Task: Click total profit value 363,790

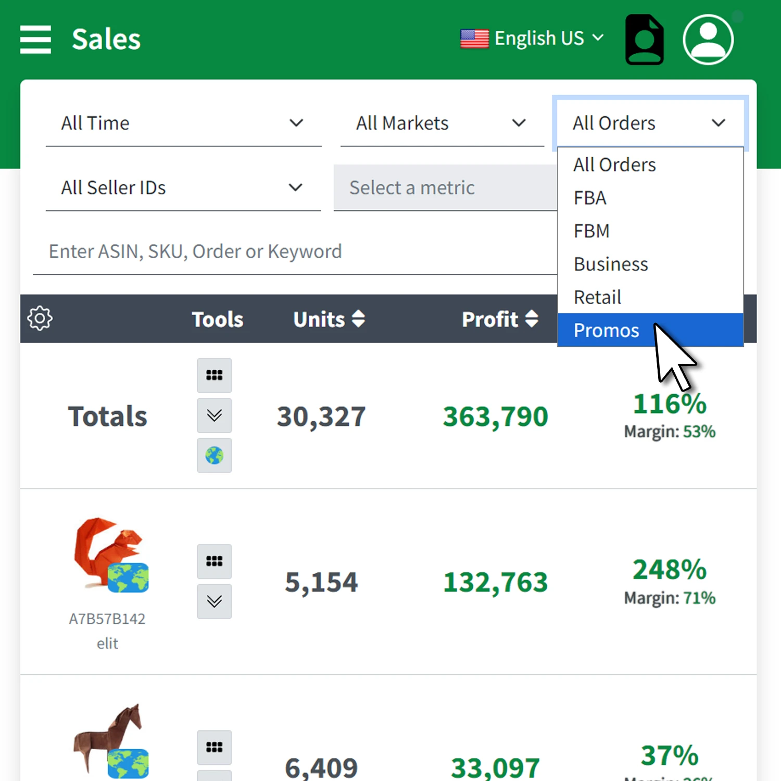Action: (x=496, y=417)
